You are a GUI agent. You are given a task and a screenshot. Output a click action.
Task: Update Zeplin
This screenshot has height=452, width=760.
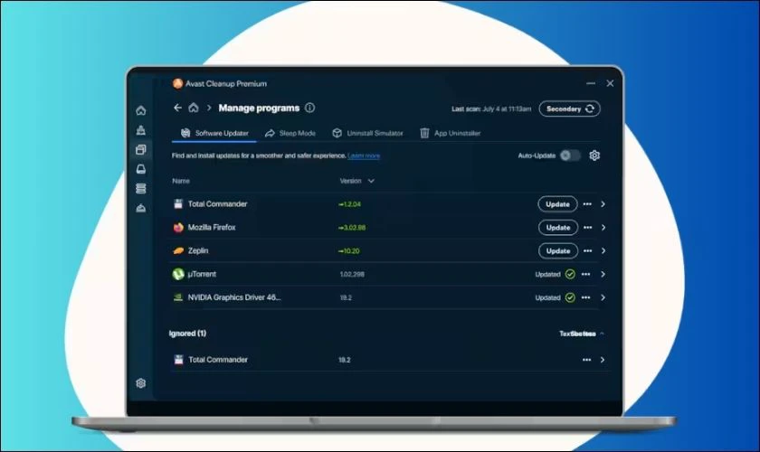tap(558, 251)
